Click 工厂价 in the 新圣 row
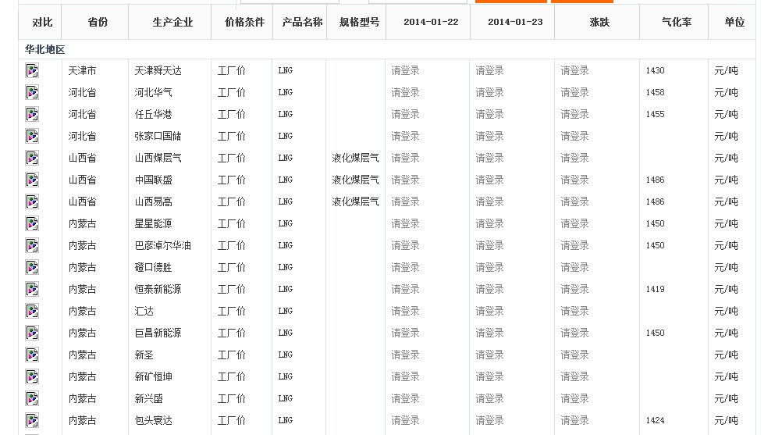782x435 pixels. point(232,355)
